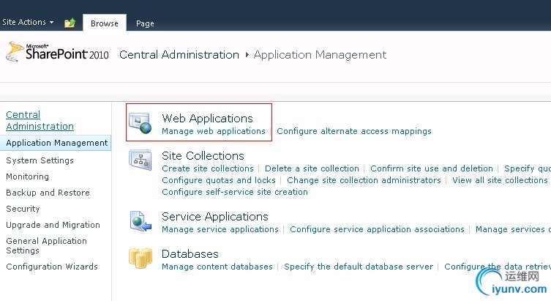This screenshot has width=551, height=301.
Task: Click the navigate up folder icon
Action: (70, 23)
